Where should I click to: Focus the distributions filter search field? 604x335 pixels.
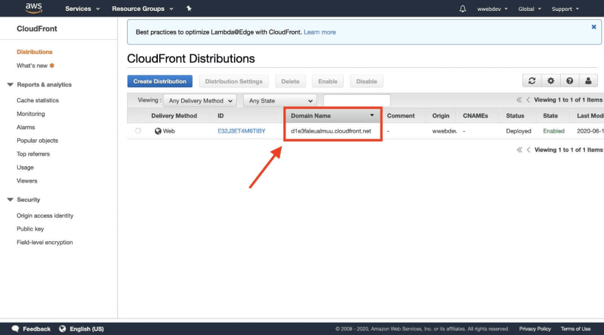(x=357, y=100)
